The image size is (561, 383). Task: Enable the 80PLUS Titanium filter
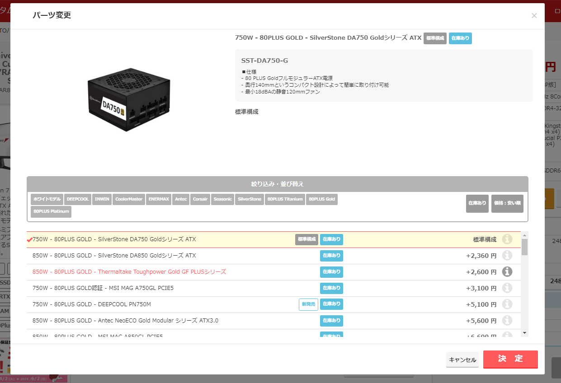pos(285,199)
